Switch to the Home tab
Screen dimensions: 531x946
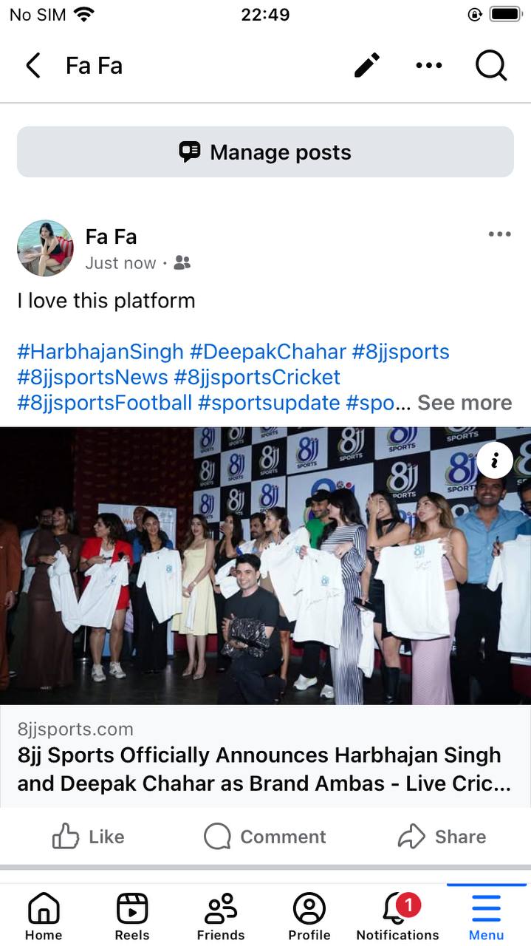(x=44, y=916)
